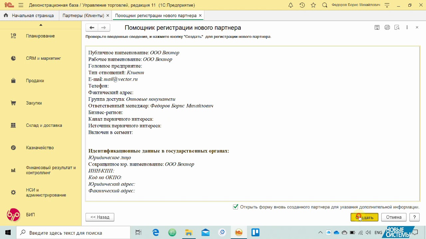
Task: Go to Начальная страница tab
Action: [29, 16]
